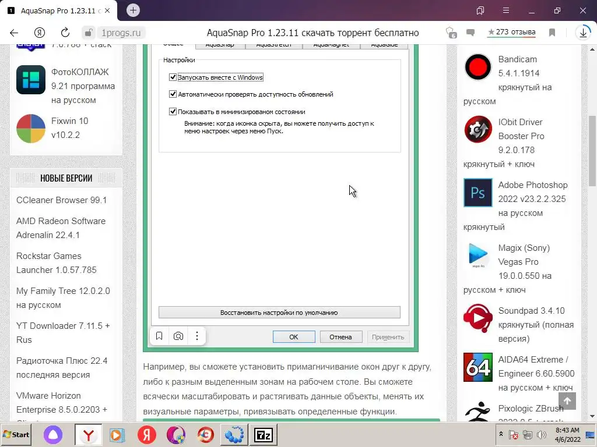Open Радиоточка Плюс 22.4 последняя версия link

point(62,368)
